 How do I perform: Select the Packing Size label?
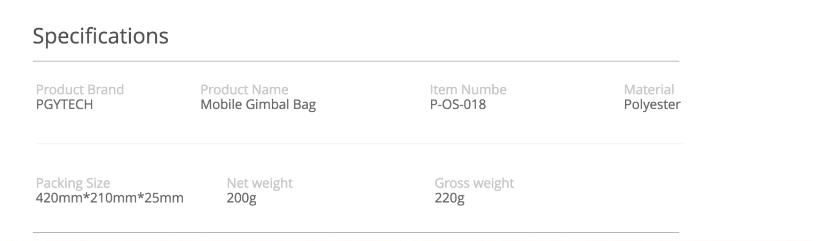pyautogui.click(x=73, y=184)
